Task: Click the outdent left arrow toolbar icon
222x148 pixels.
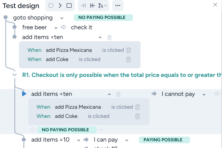Action: 92,6
